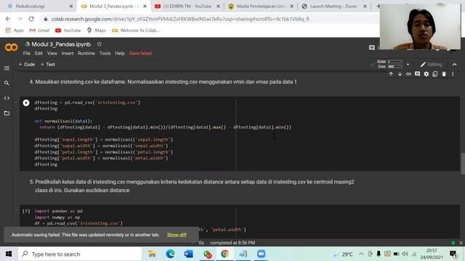Open the Help menu

click(x=120, y=53)
